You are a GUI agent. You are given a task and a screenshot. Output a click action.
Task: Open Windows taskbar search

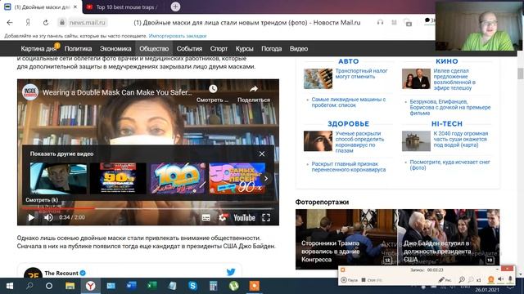(29, 286)
